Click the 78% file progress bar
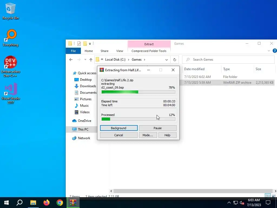The width and height of the screenshot is (277, 208). pos(138,92)
